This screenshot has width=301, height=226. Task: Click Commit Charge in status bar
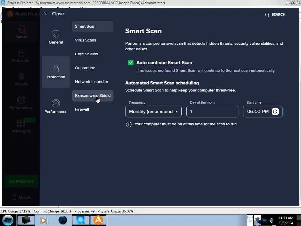point(53,211)
